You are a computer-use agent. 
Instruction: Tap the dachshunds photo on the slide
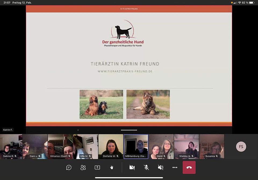click(x=101, y=104)
